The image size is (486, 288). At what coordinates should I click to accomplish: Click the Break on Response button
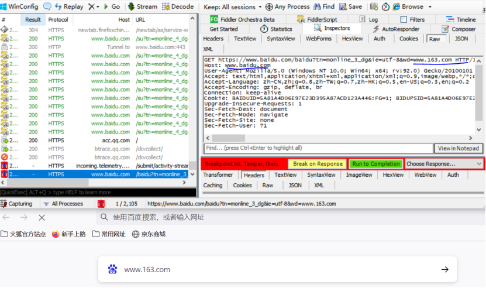point(318,164)
